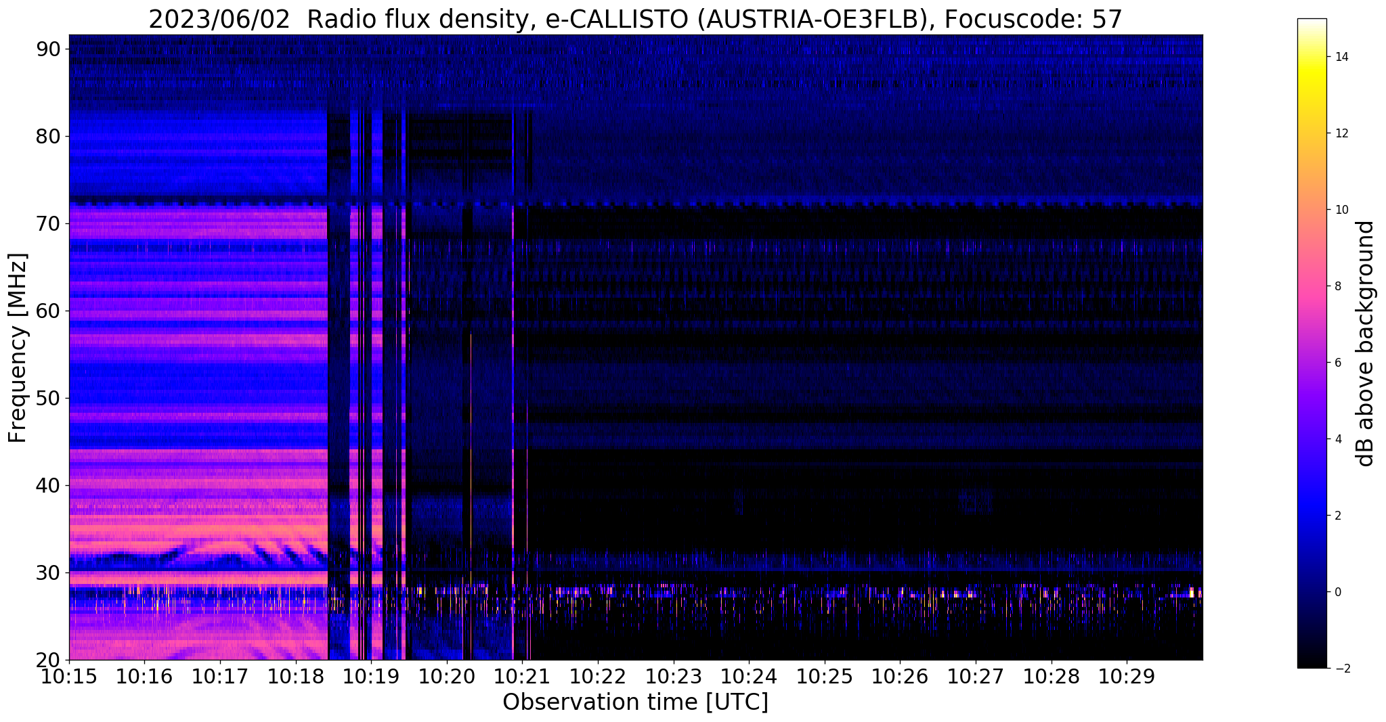Click the 10:21 time tick label
This screenshot has height=722, width=1386.
(522, 675)
